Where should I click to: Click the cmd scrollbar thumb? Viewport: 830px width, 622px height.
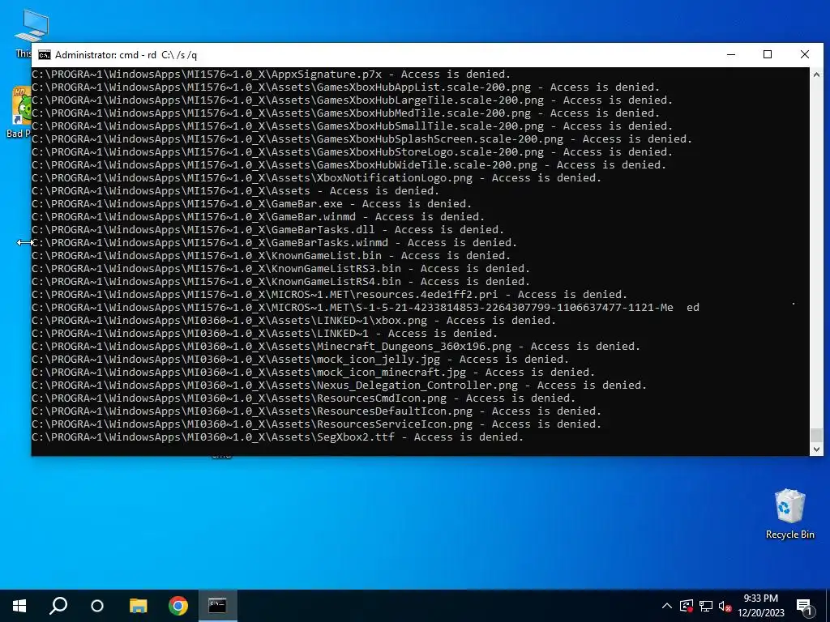point(816,435)
